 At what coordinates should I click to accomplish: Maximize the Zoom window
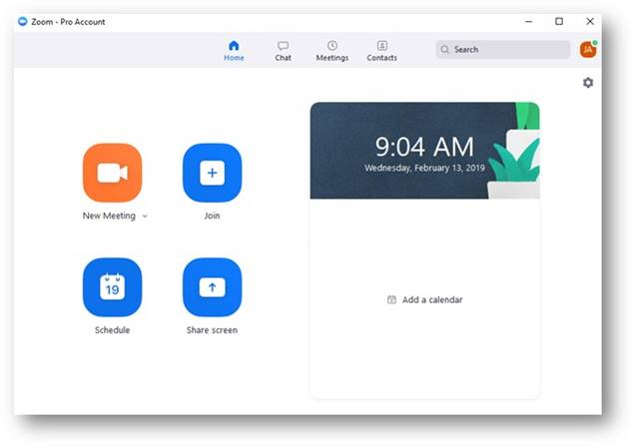coord(559,21)
